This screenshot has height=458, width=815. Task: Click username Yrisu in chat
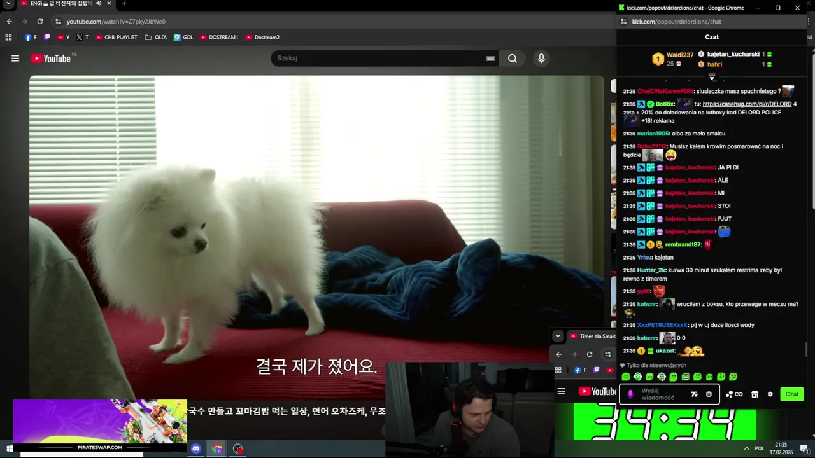[644, 258]
